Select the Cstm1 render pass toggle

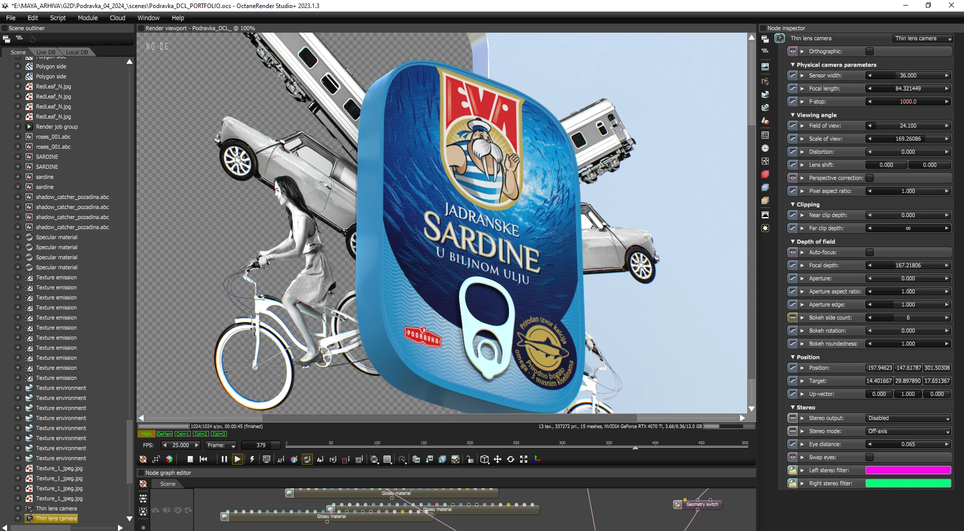tap(183, 434)
